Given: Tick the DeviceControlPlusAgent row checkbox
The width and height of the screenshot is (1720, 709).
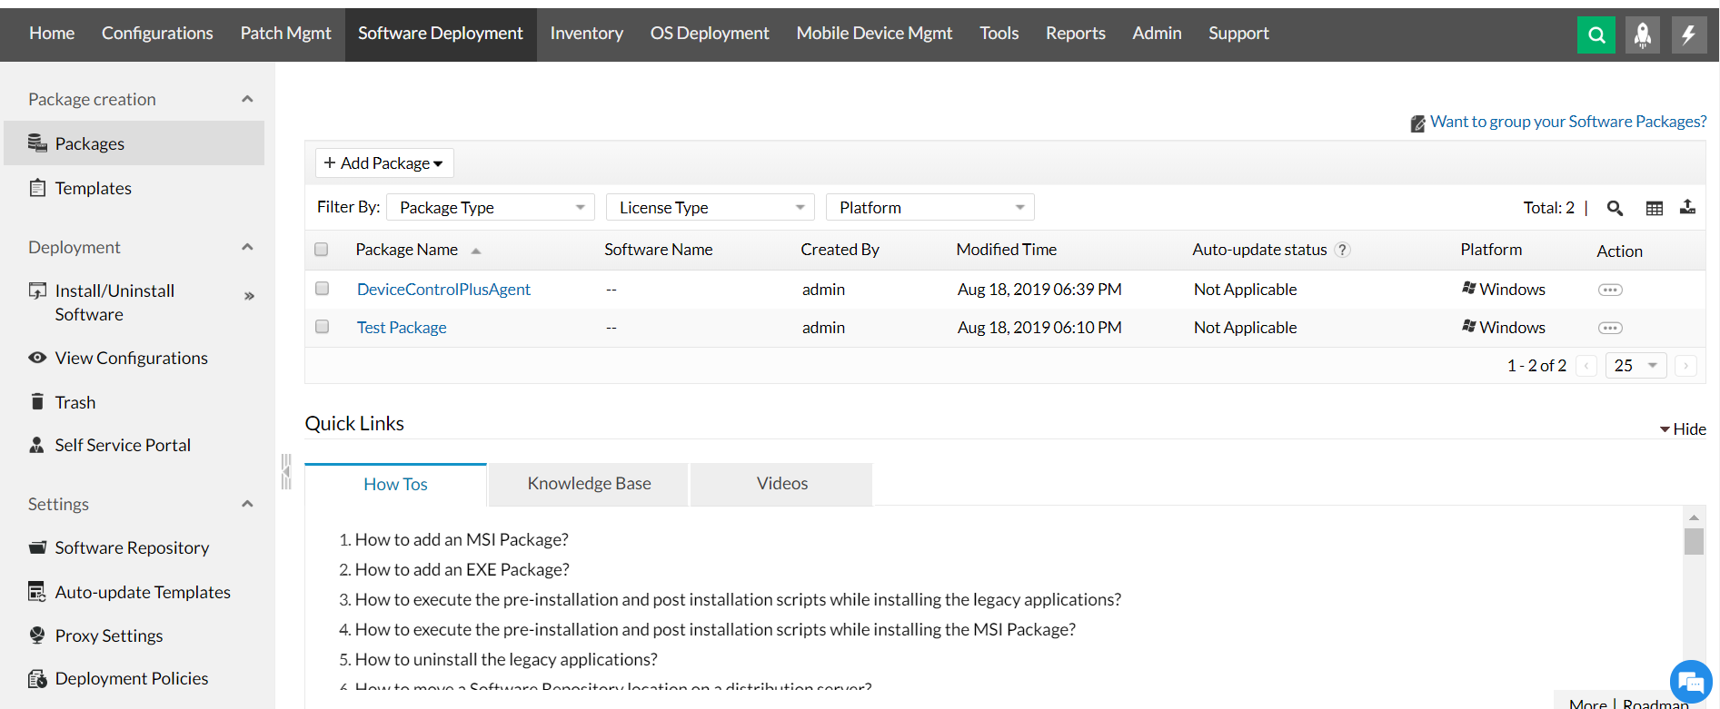Looking at the screenshot, I should tap(322, 289).
